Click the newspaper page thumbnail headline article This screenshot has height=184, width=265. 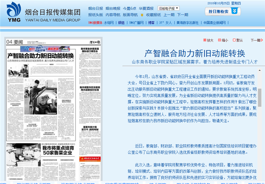coord(40,56)
